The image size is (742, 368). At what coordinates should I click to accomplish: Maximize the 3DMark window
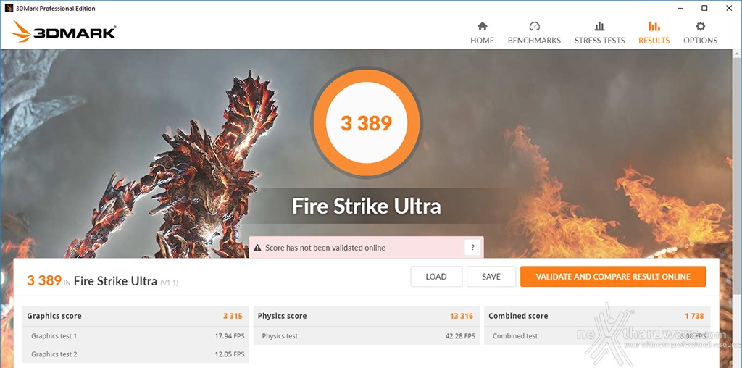[x=704, y=8]
